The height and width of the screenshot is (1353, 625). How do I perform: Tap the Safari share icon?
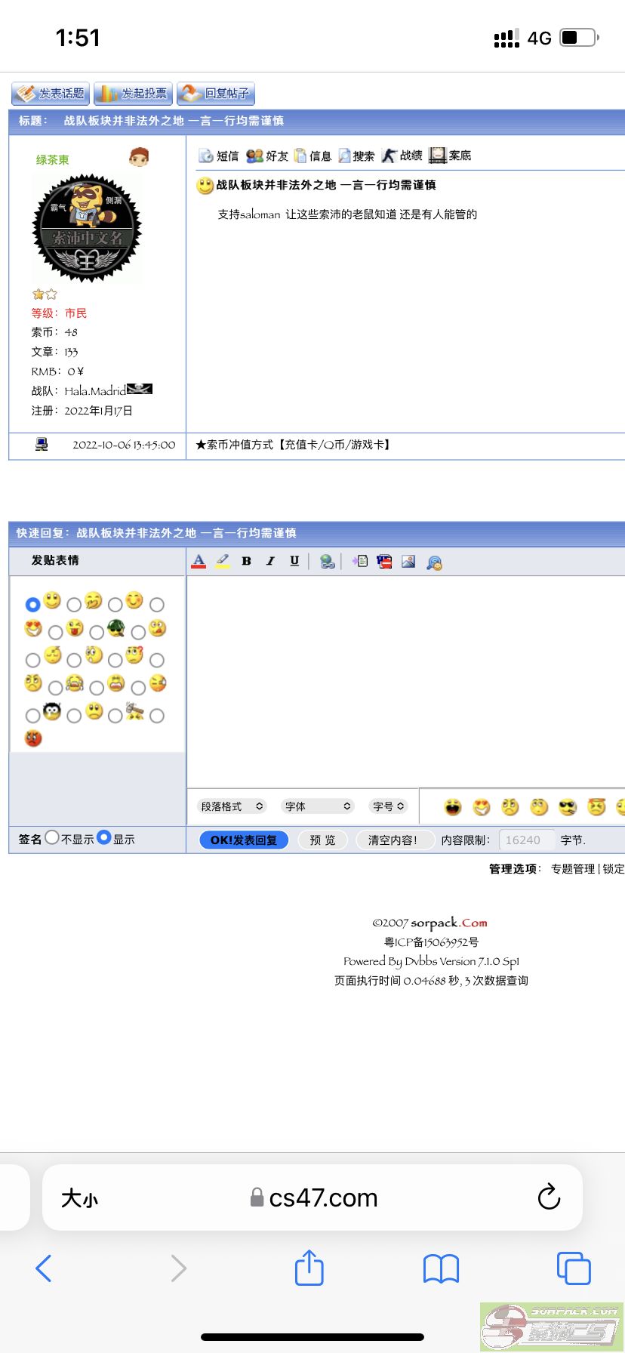coord(309,1268)
